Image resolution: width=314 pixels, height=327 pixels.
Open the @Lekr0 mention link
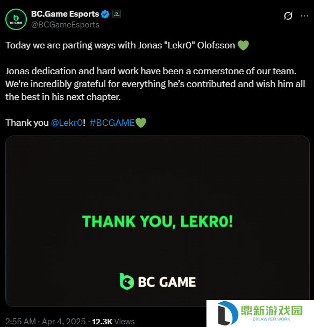67,123
